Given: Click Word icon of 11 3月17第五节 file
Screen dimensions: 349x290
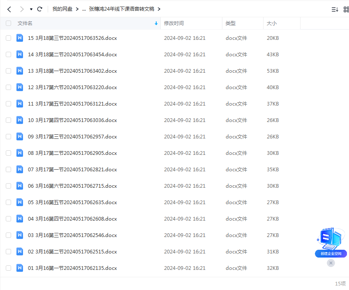Looking at the screenshot, I should pyautogui.click(x=20, y=104).
